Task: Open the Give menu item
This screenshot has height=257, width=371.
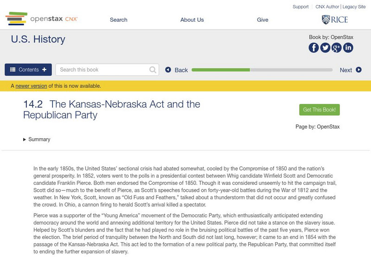Action: pos(262,20)
